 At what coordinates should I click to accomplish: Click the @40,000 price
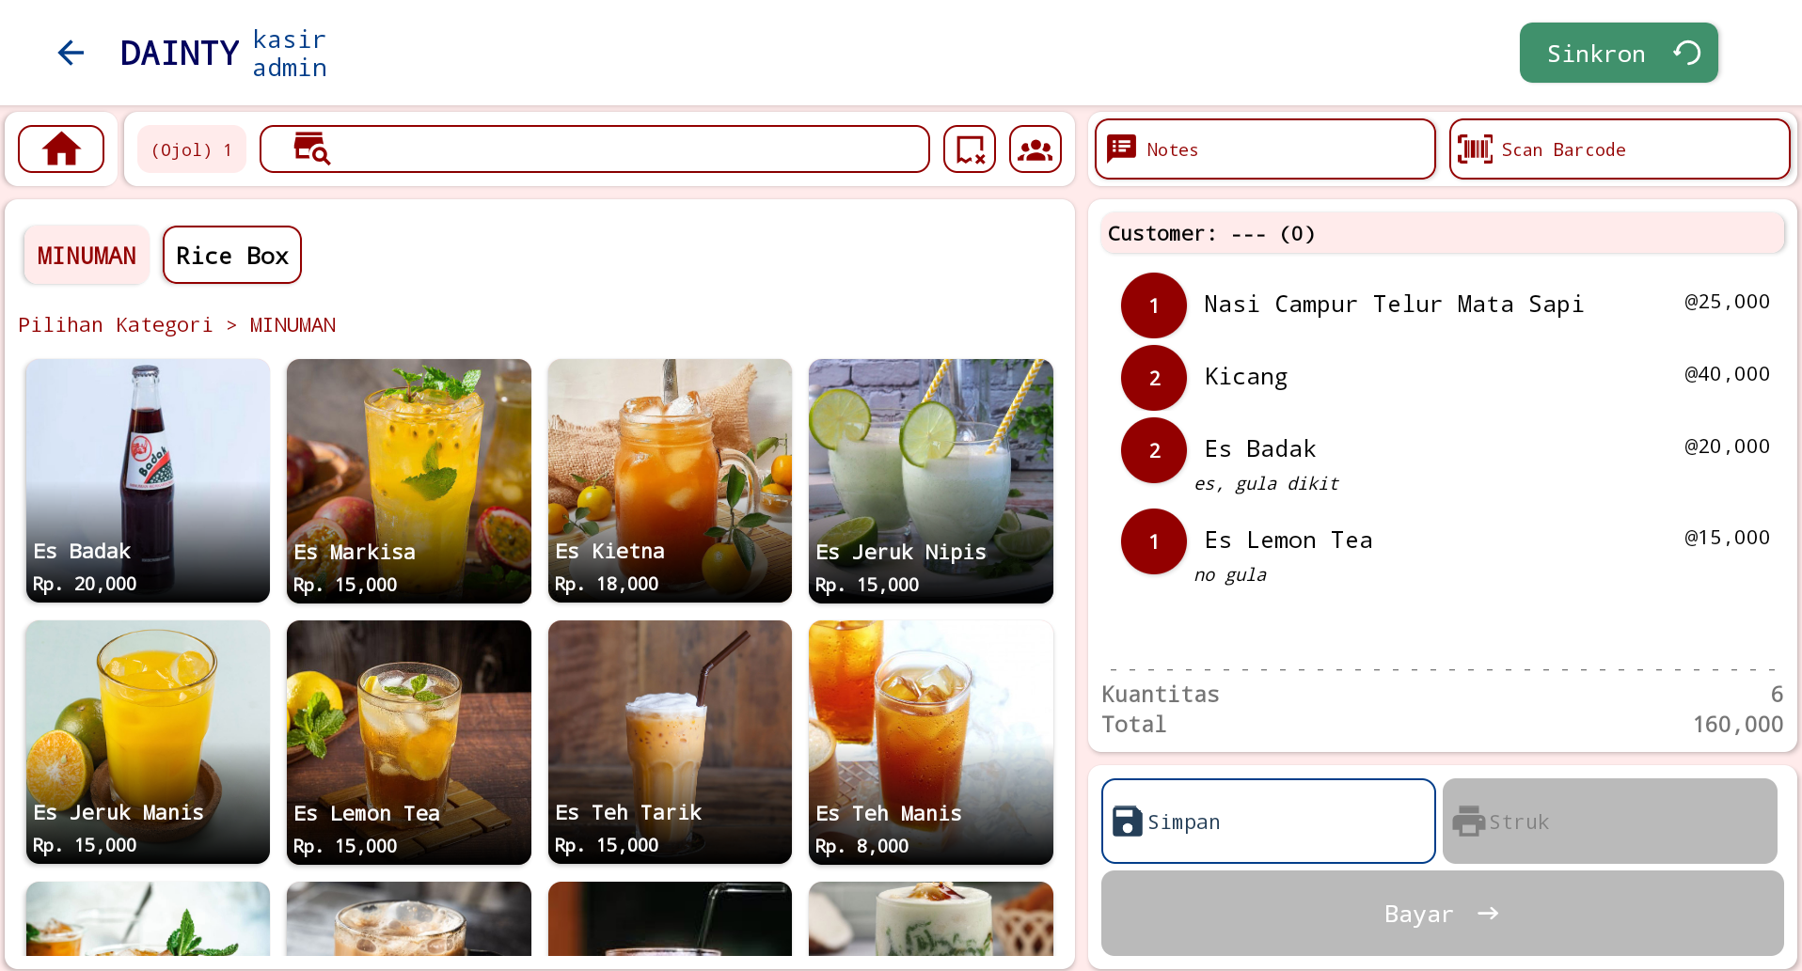click(1727, 374)
